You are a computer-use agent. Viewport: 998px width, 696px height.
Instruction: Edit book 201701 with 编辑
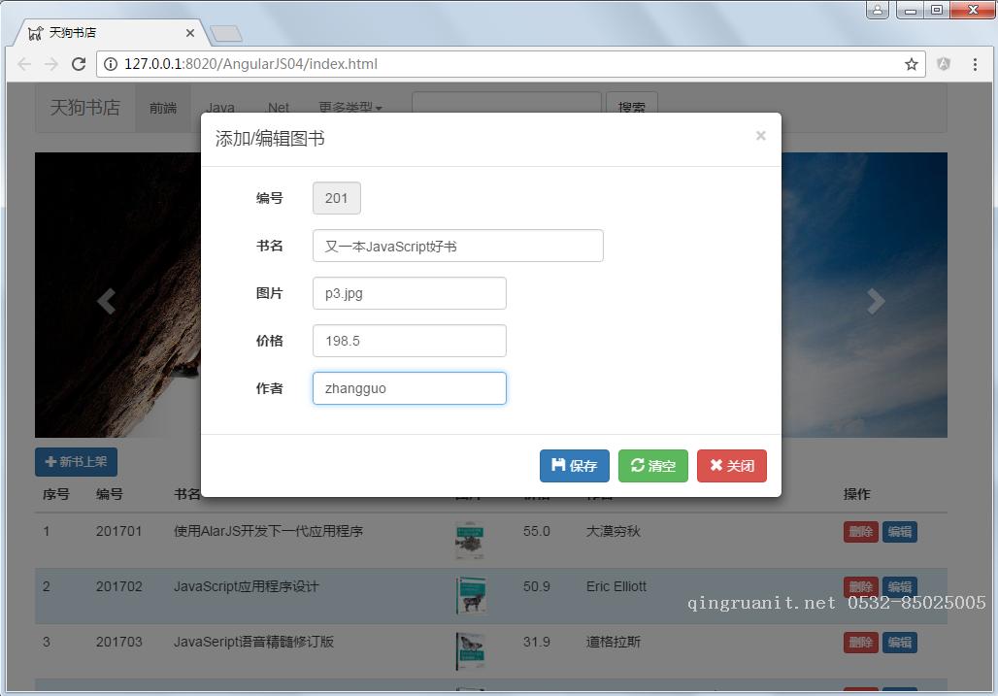pyautogui.click(x=900, y=532)
